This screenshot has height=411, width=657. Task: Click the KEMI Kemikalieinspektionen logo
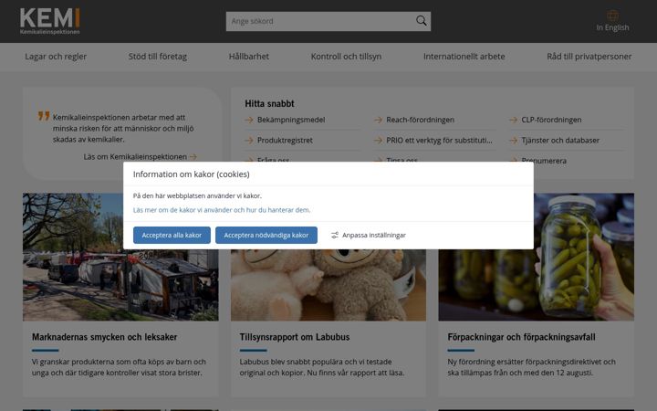point(49,21)
